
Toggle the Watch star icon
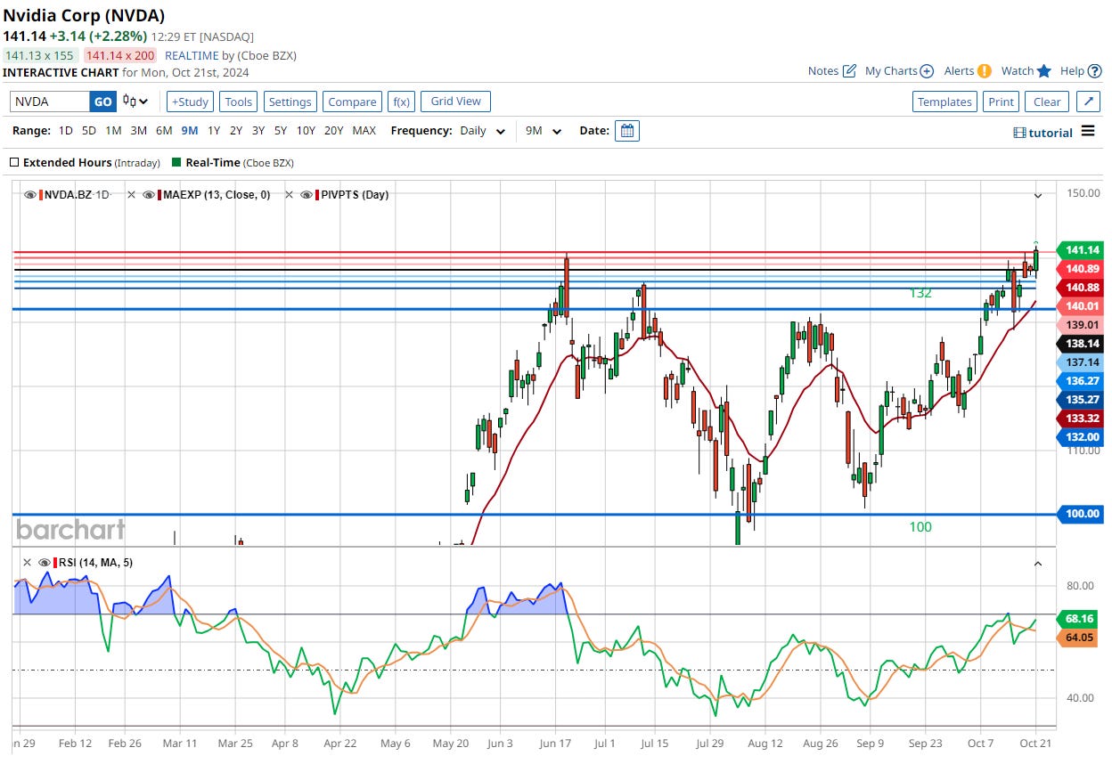[1044, 71]
